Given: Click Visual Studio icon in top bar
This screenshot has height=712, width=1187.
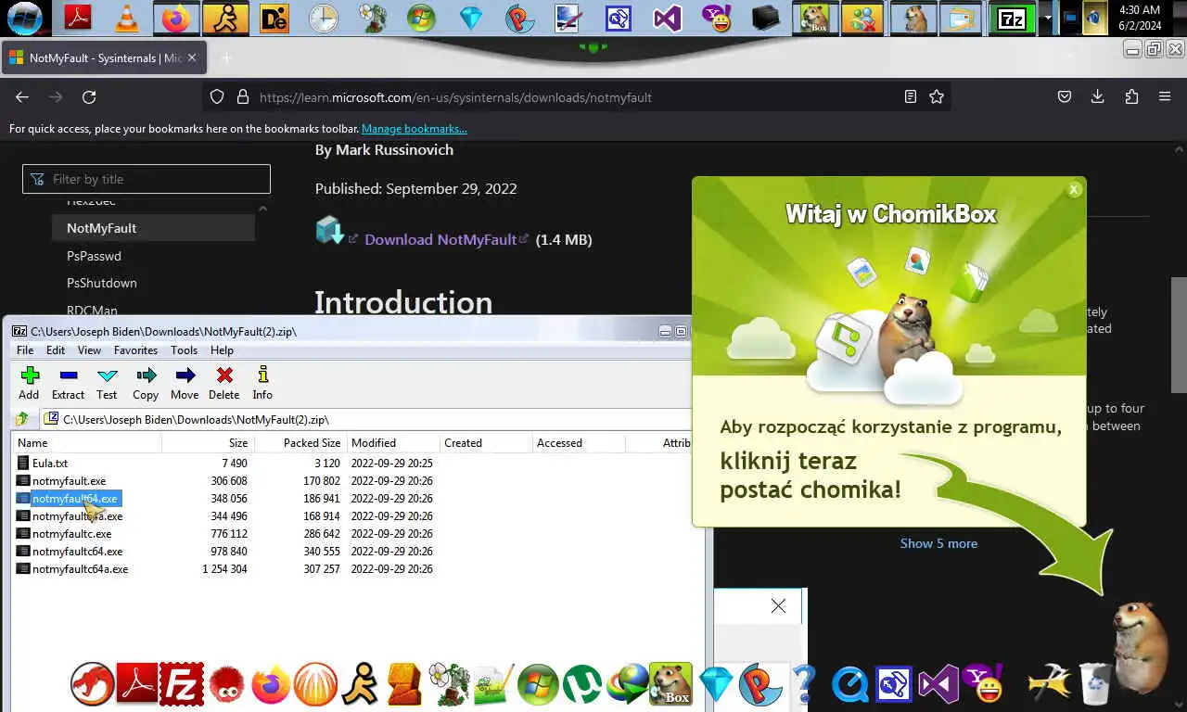Looking at the screenshot, I should click(668, 18).
